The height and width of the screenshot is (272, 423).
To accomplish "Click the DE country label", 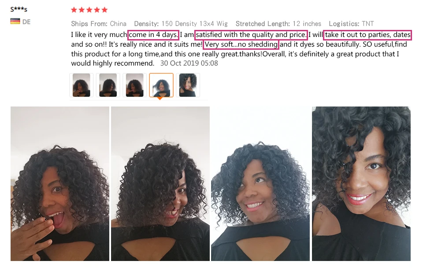I will 26,22.
